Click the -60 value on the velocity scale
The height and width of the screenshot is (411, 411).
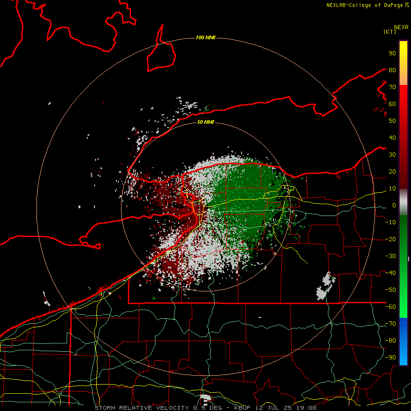tap(390, 307)
